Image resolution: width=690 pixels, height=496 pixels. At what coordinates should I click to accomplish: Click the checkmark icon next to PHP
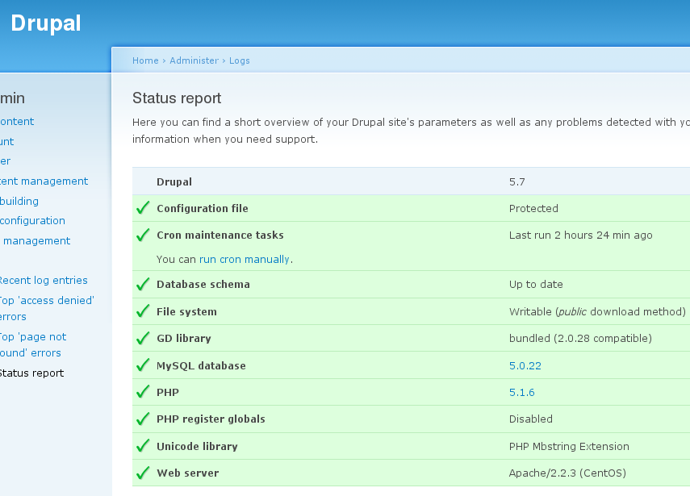coord(143,392)
